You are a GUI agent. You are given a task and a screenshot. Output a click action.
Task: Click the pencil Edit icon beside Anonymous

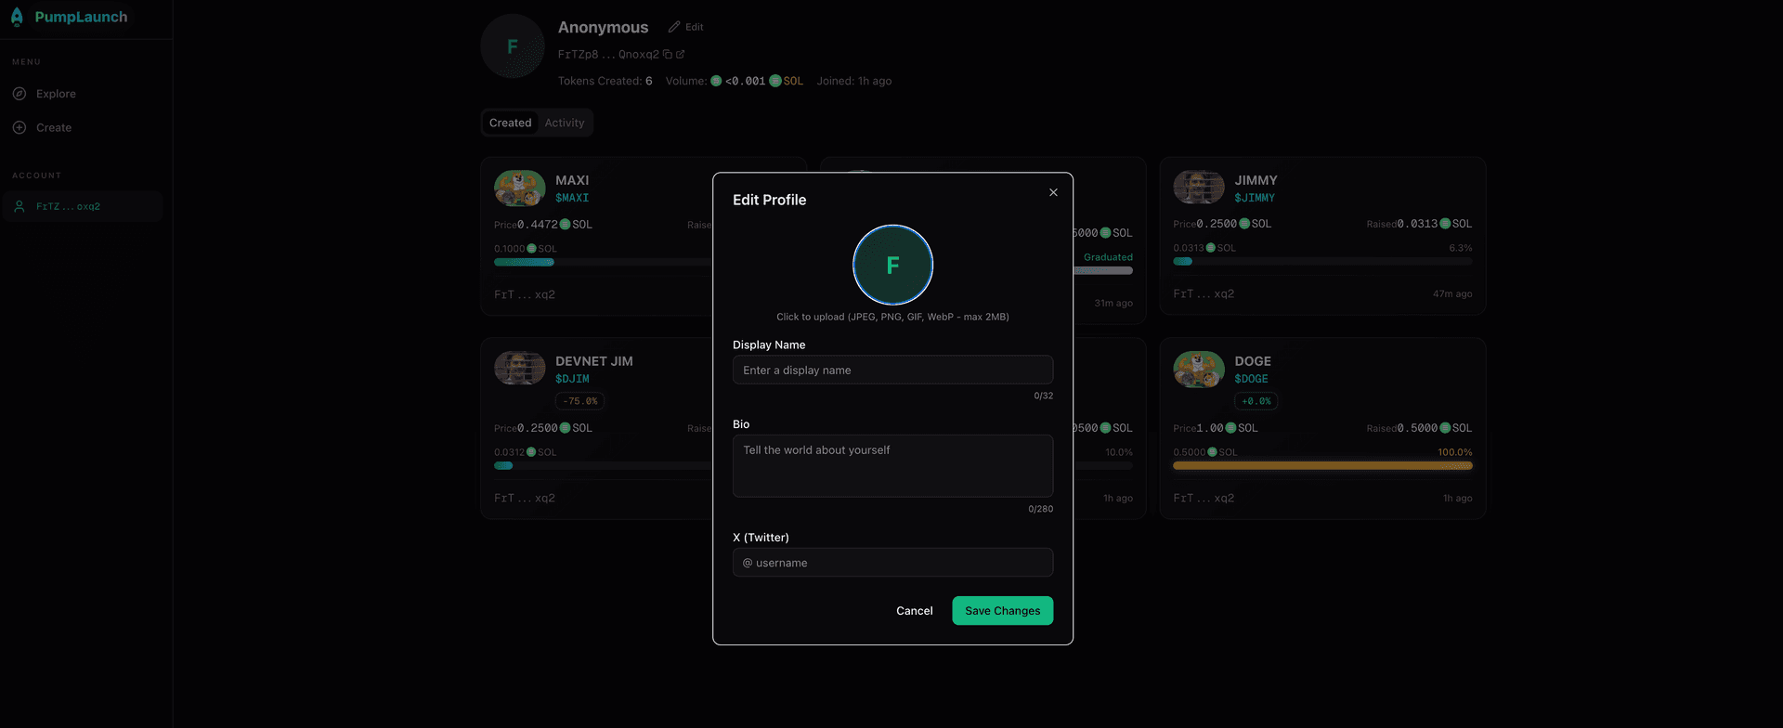[674, 27]
